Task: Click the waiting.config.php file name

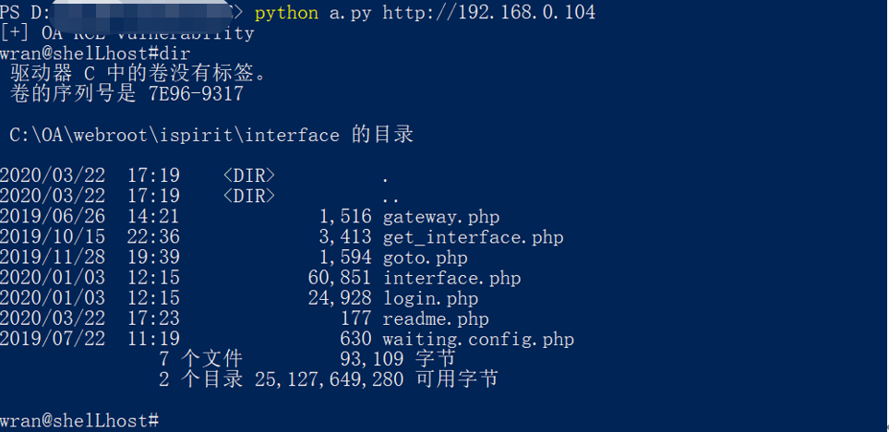Action: click(478, 339)
